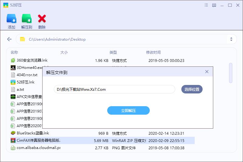
Task: Select the 52好压.lnk shortcut icon
Action: (x=13, y=82)
